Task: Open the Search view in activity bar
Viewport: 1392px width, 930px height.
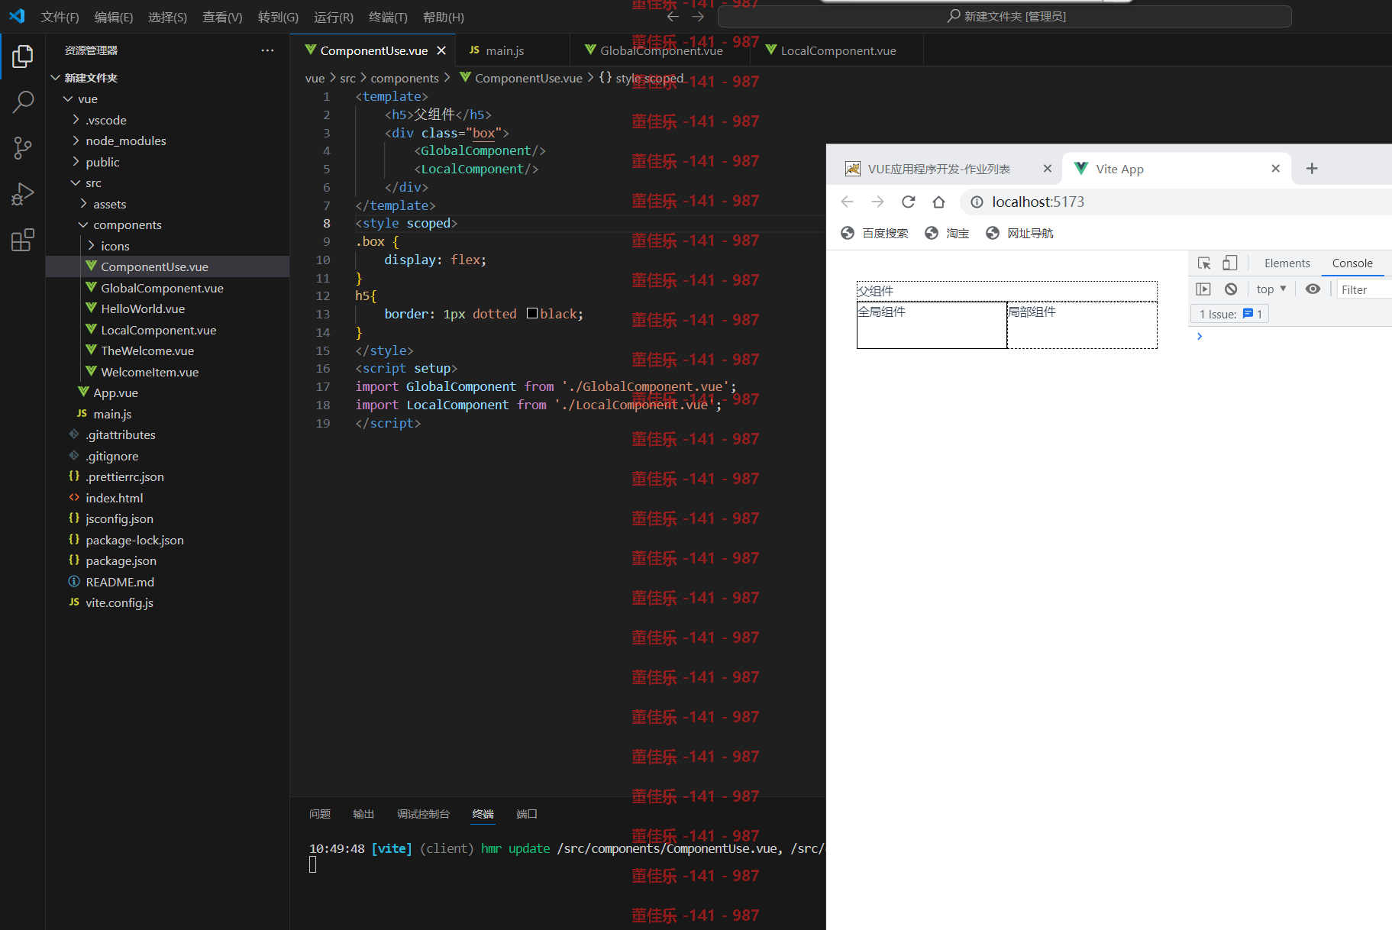Action: tap(23, 102)
